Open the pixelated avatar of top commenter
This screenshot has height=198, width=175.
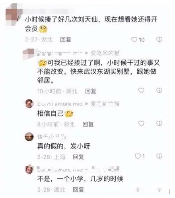13,15
